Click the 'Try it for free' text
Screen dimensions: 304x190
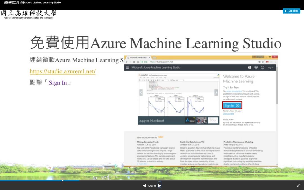click(231, 88)
